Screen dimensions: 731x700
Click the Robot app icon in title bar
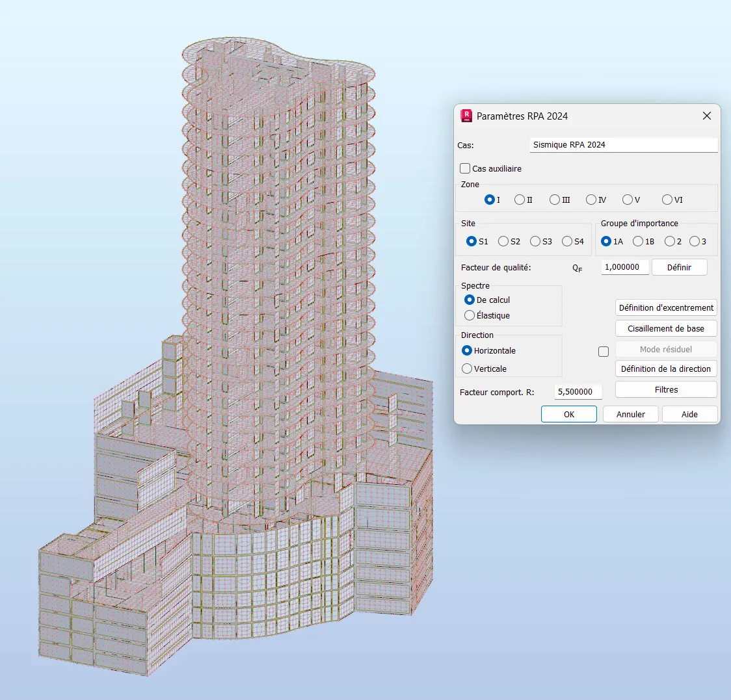466,116
